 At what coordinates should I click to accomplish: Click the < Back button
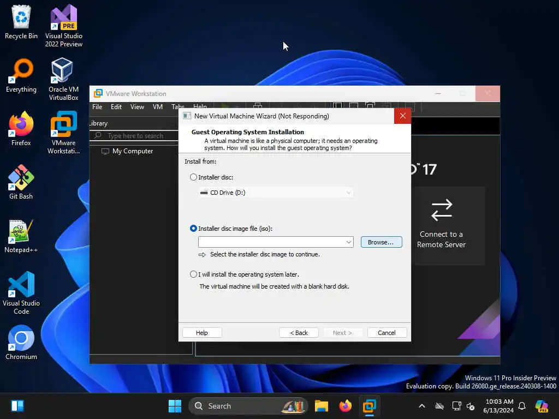click(x=299, y=333)
